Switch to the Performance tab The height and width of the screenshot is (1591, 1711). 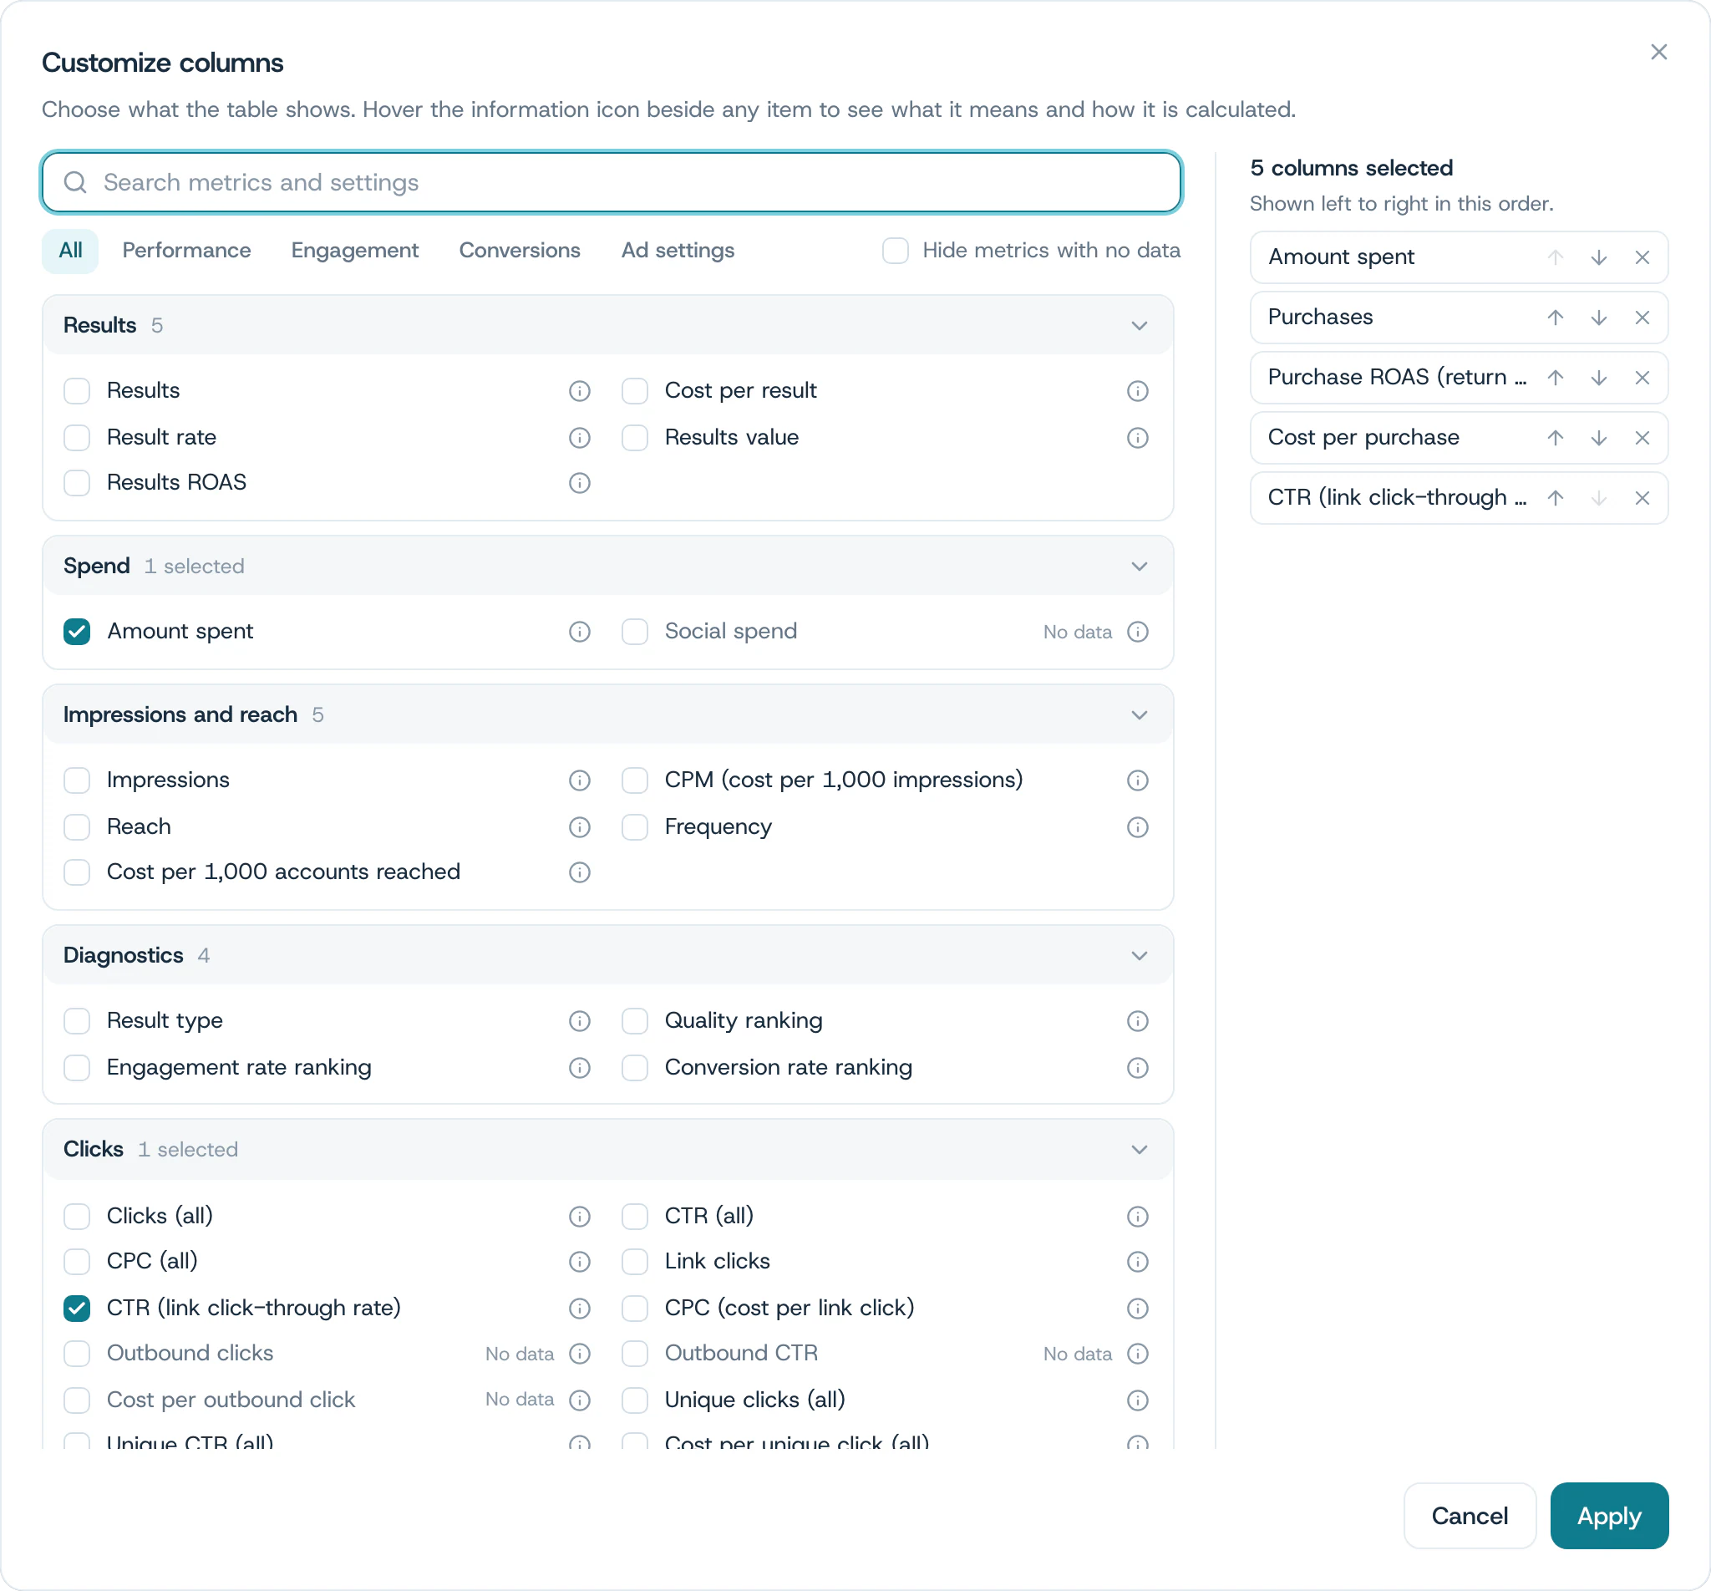pyautogui.click(x=187, y=251)
